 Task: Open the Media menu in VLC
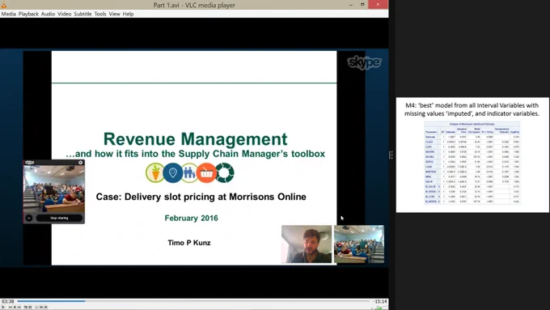pos(8,14)
